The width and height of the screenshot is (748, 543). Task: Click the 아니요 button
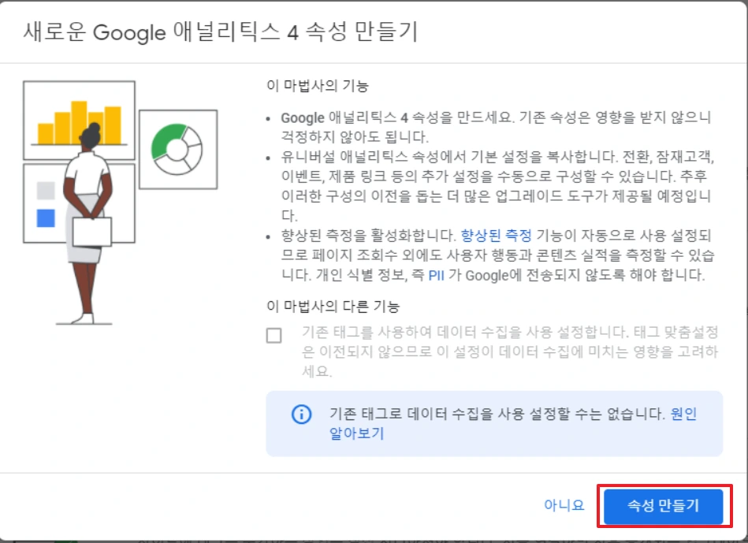coord(564,505)
